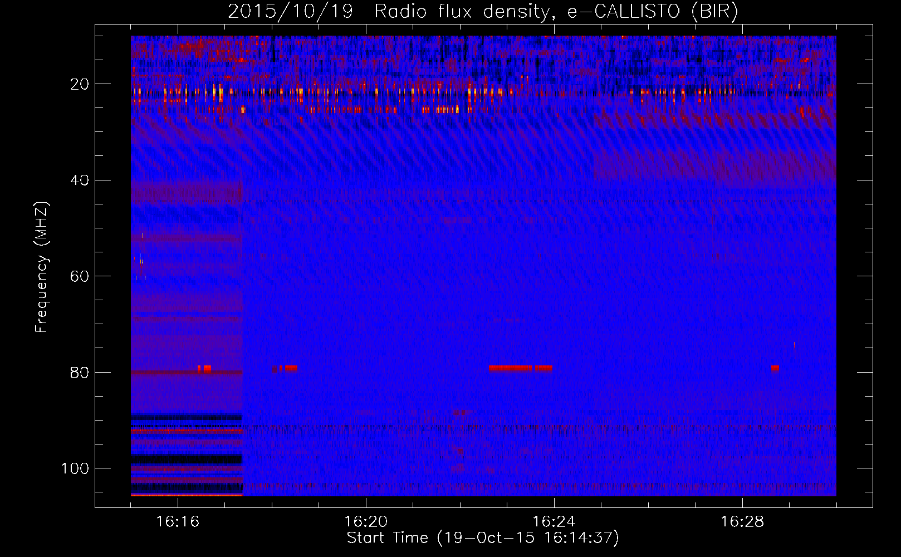Click the "60" frequency tick label
Screen dimensions: 901x557
80,276
